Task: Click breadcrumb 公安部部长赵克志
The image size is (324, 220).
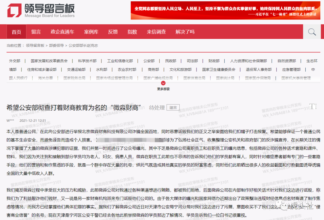Action: (83, 45)
